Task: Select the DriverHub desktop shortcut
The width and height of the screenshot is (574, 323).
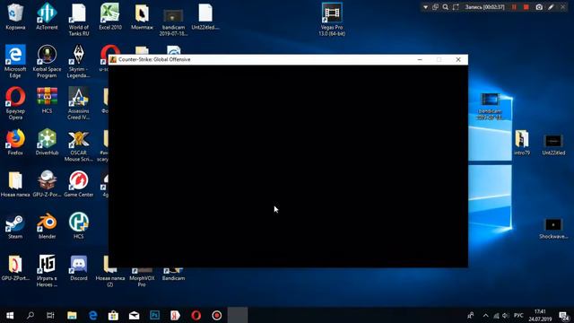Action: pyautogui.click(x=47, y=142)
